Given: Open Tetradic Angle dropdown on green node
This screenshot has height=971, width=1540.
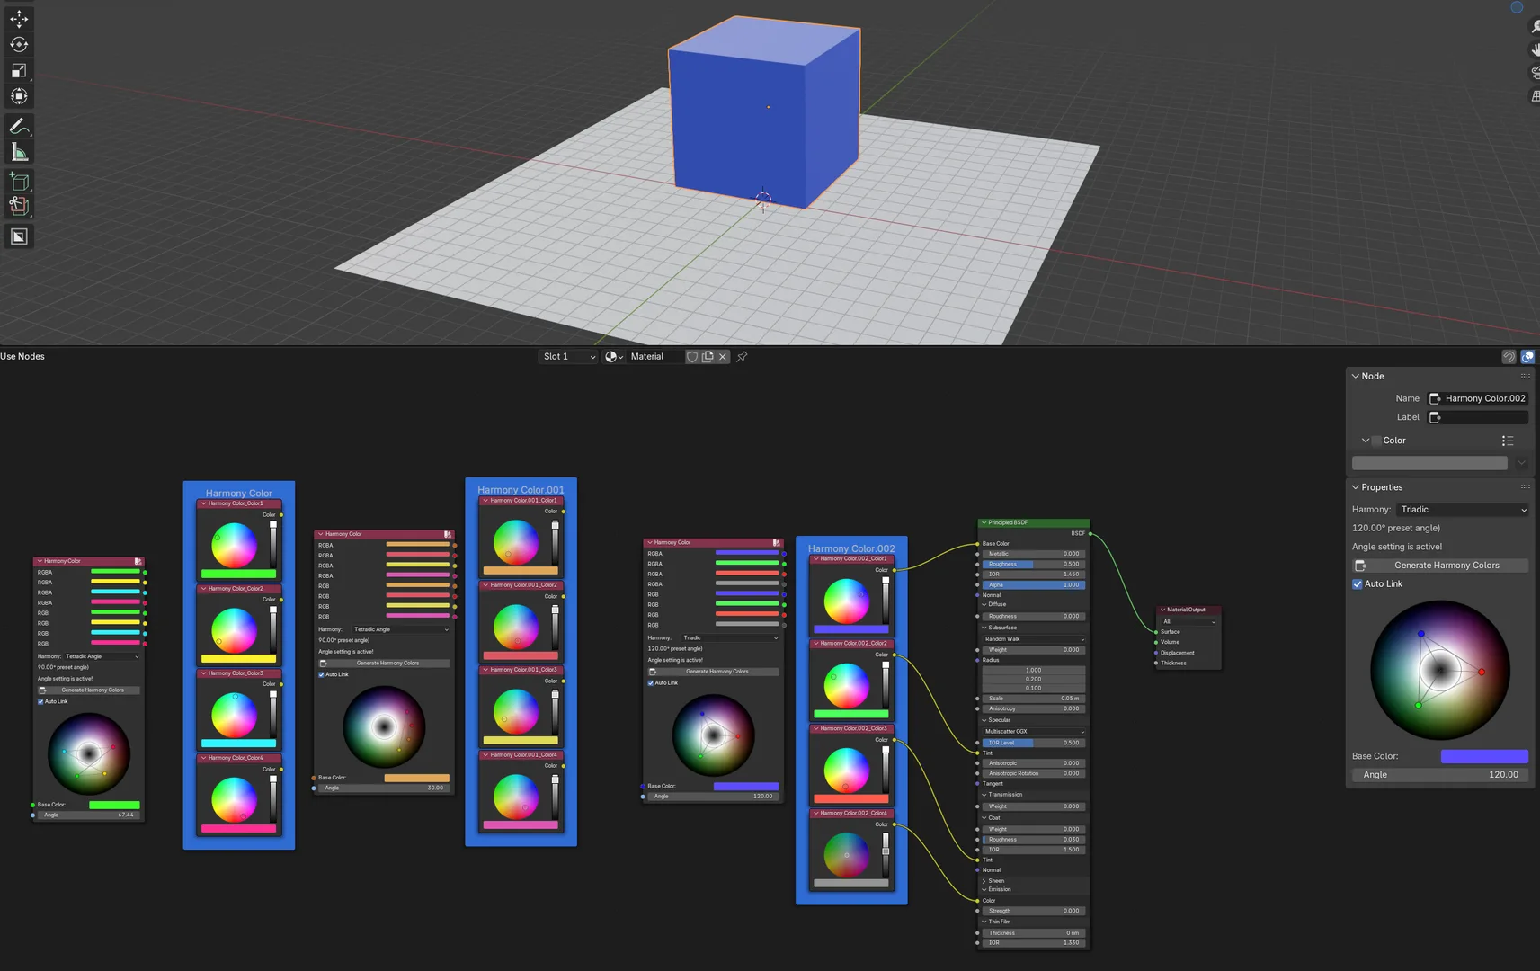Looking at the screenshot, I should pyautogui.click(x=102, y=656).
